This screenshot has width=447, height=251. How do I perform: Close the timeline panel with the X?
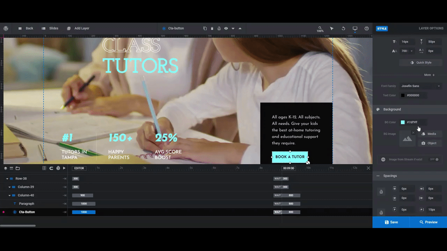pyautogui.click(x=368, y=168)
